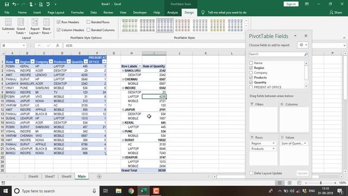Click the search magnifier in field list
Image resolution: width=348 pixels, height=196 pixels.
pos(306,54)
